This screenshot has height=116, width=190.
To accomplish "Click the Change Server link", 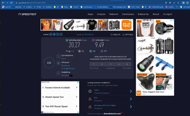I will click(68, 68).
